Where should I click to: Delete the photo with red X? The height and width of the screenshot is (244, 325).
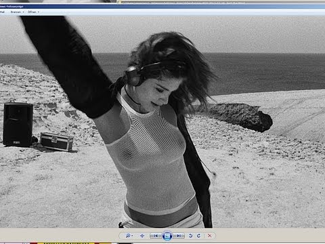coord(209,236)
